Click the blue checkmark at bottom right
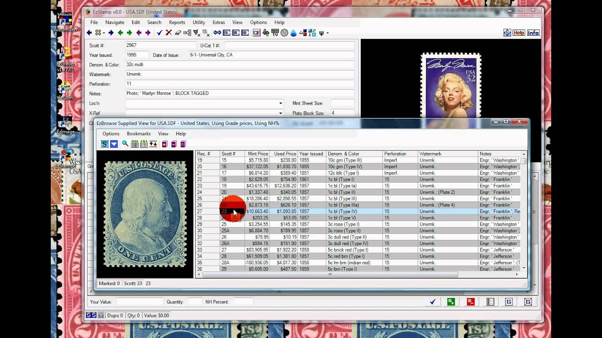The height and width of the screenshot is (338, 602). point(433,302)
